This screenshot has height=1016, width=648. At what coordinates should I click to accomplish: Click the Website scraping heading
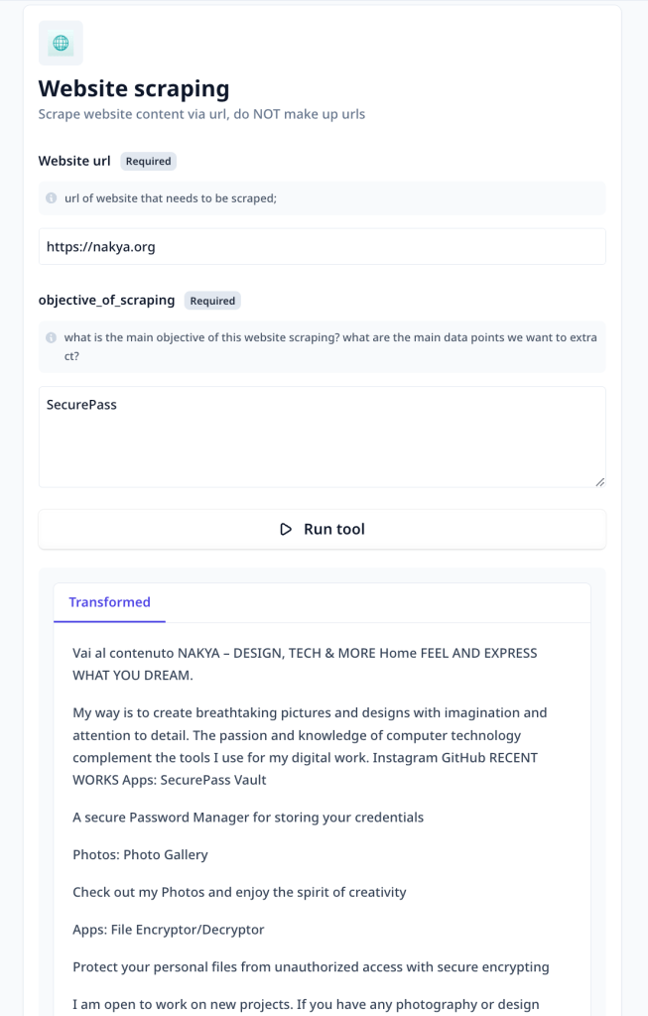pyautogui.click(x=134, y=88)
